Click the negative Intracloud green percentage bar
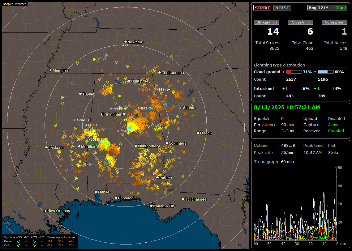This screenshot has height=251, width=352. tap(326, 89)
